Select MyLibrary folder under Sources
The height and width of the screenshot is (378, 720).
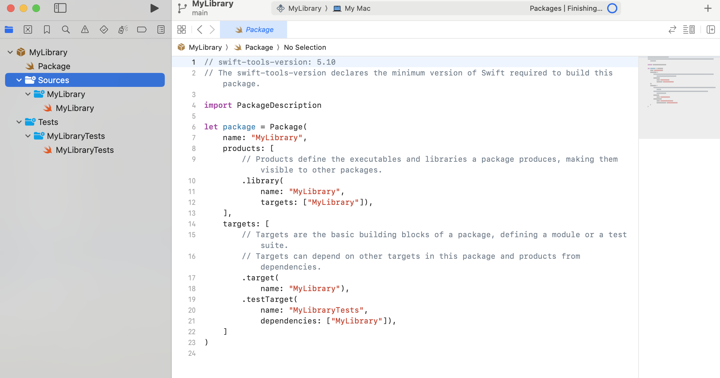85,94
